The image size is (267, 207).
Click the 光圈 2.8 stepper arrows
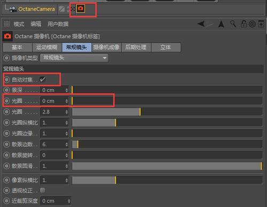67,112
